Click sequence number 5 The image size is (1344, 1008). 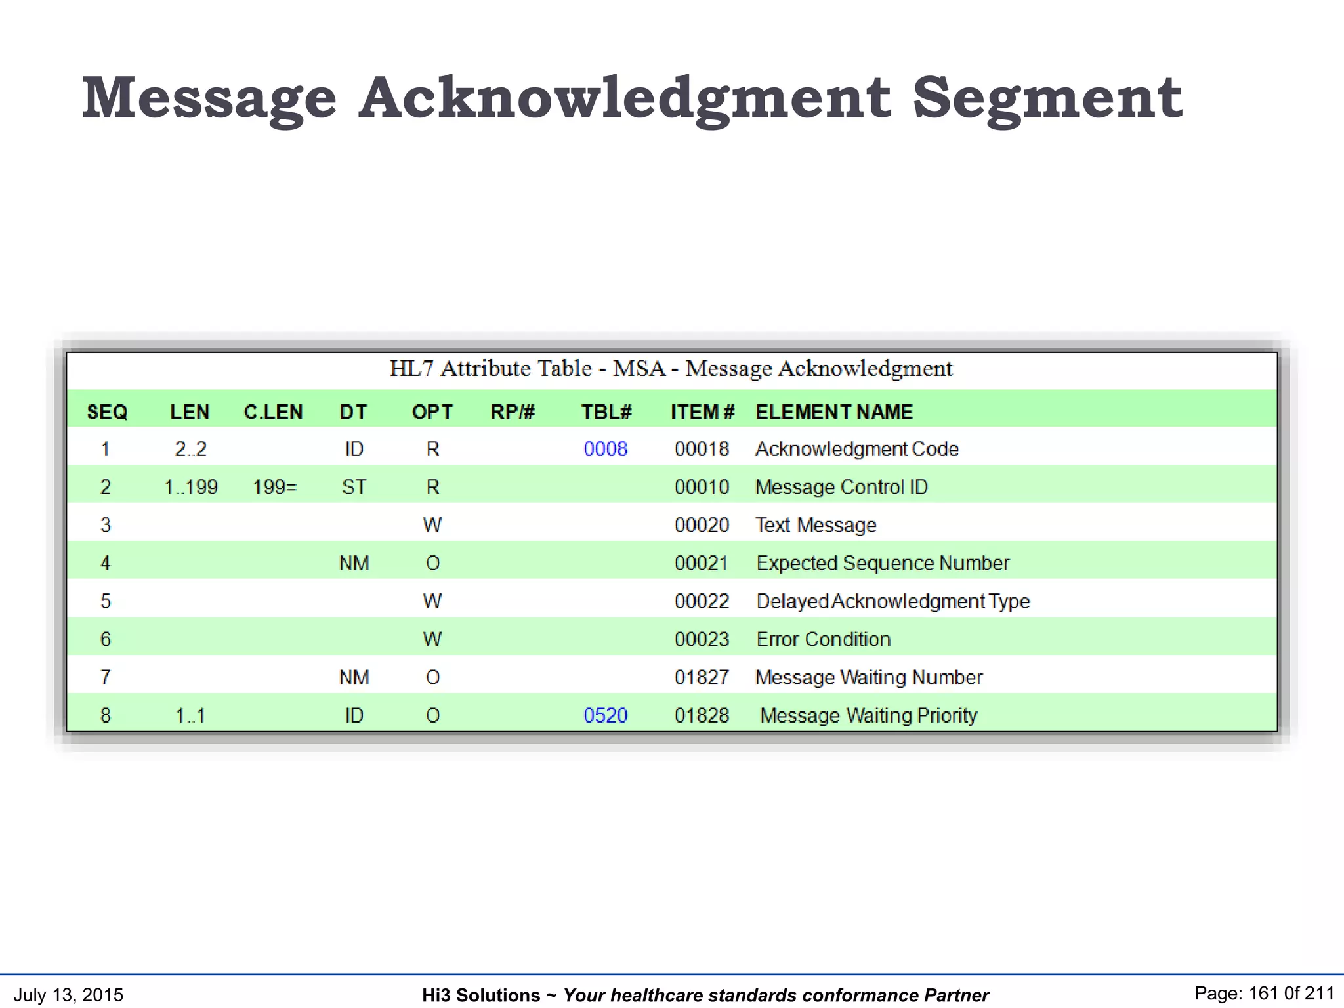[105, 601]
